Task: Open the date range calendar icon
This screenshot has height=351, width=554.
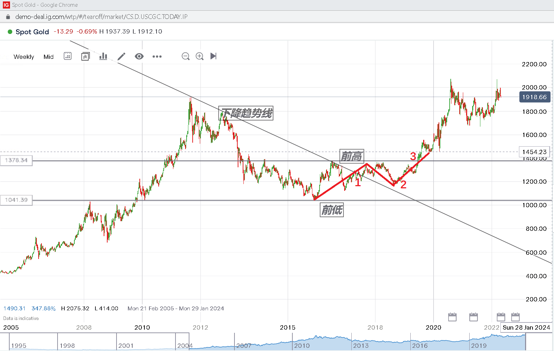Action: 68,56
